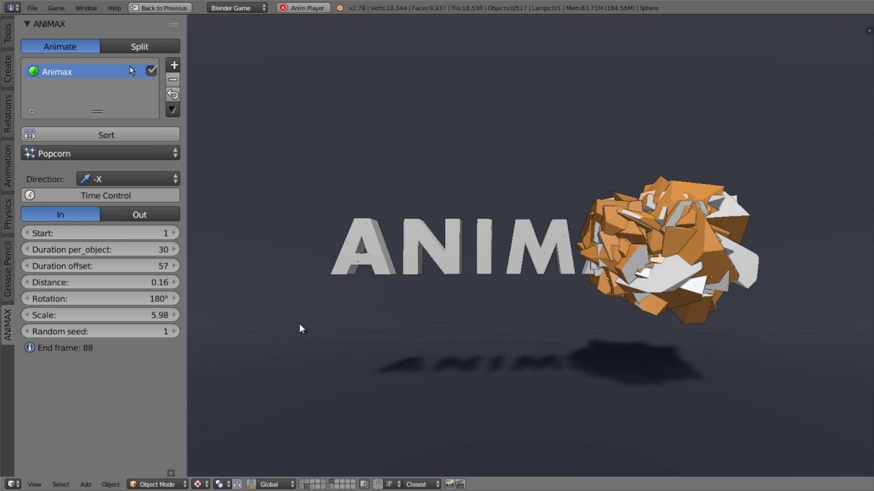Click the dark triangle icon below the undo arrow
The width and height of the screenshot is (874, 491).
click(173, 110)
